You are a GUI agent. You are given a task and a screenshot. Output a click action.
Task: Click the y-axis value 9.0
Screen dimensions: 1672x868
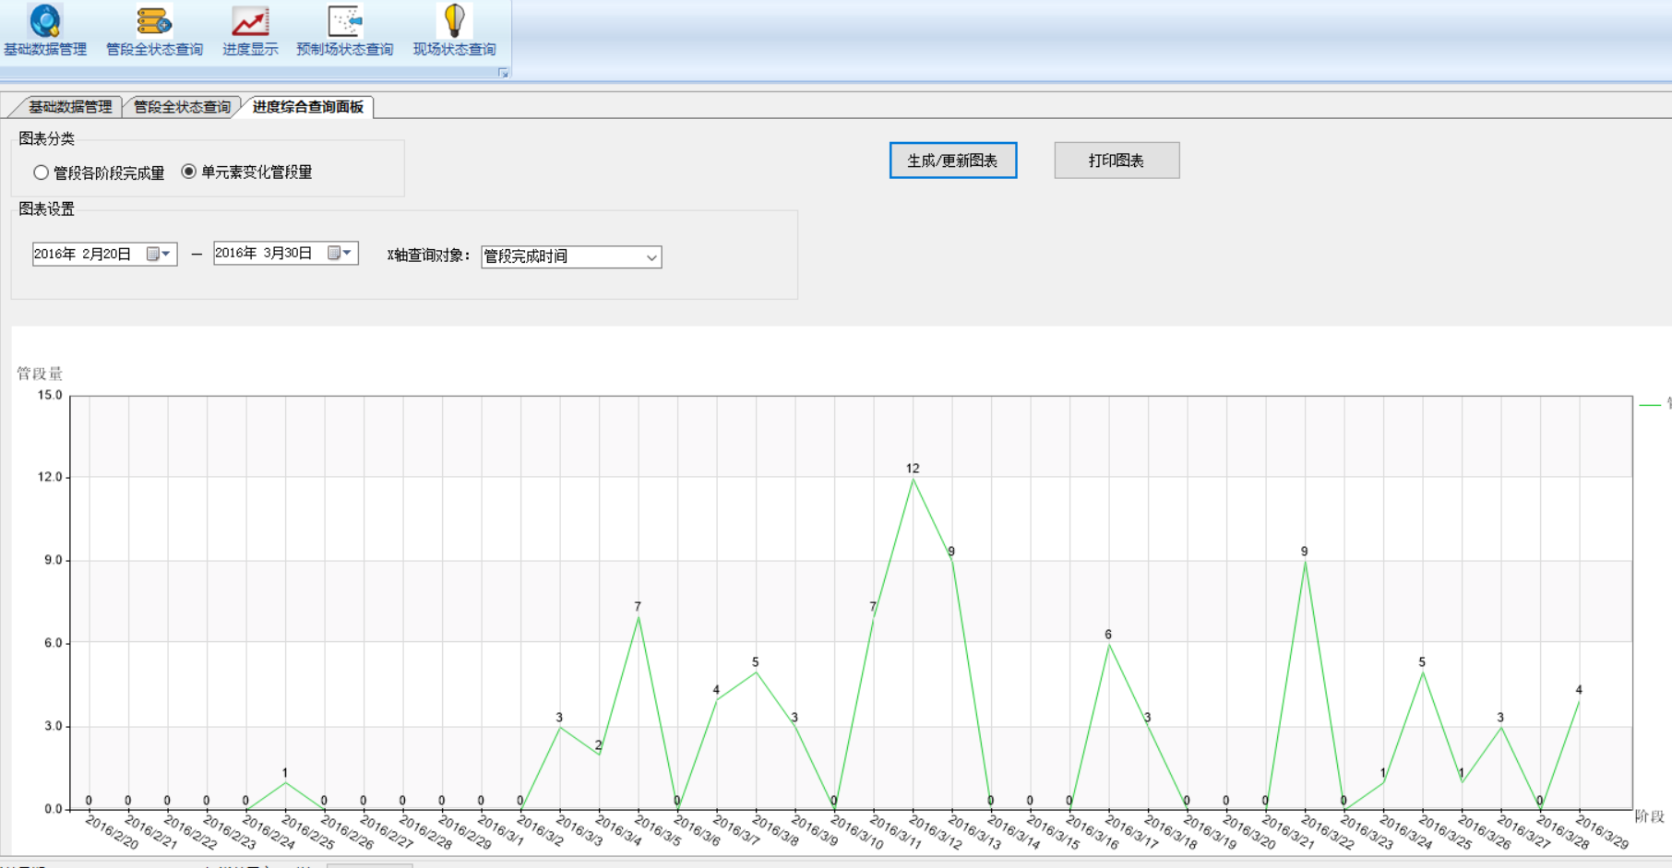[x=53, y=560]
